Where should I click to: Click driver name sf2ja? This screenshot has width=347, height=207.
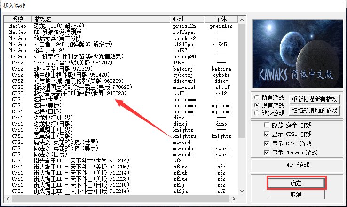[x=180, y=191]
